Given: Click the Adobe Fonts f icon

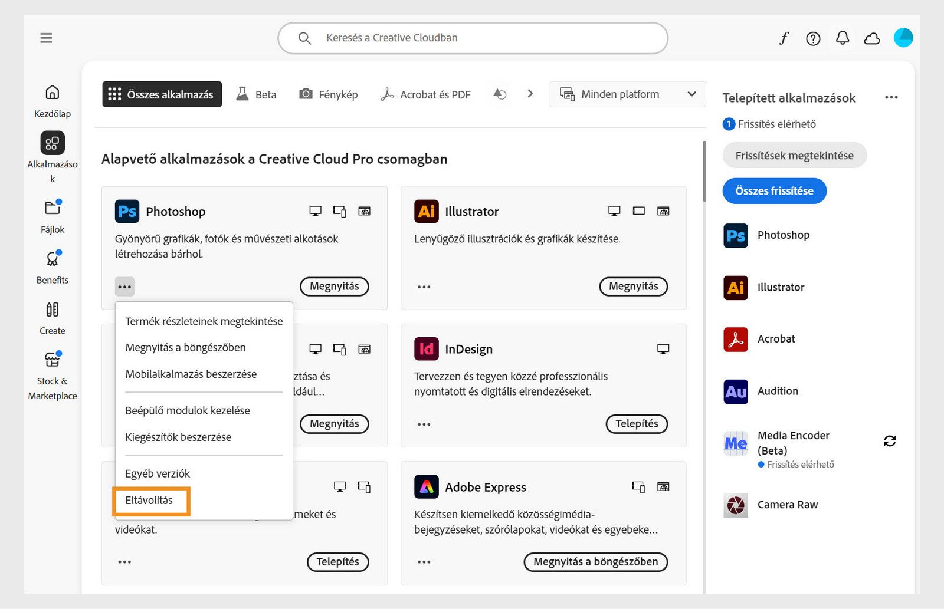Looking at the screenshot, I should coord(784,38).
